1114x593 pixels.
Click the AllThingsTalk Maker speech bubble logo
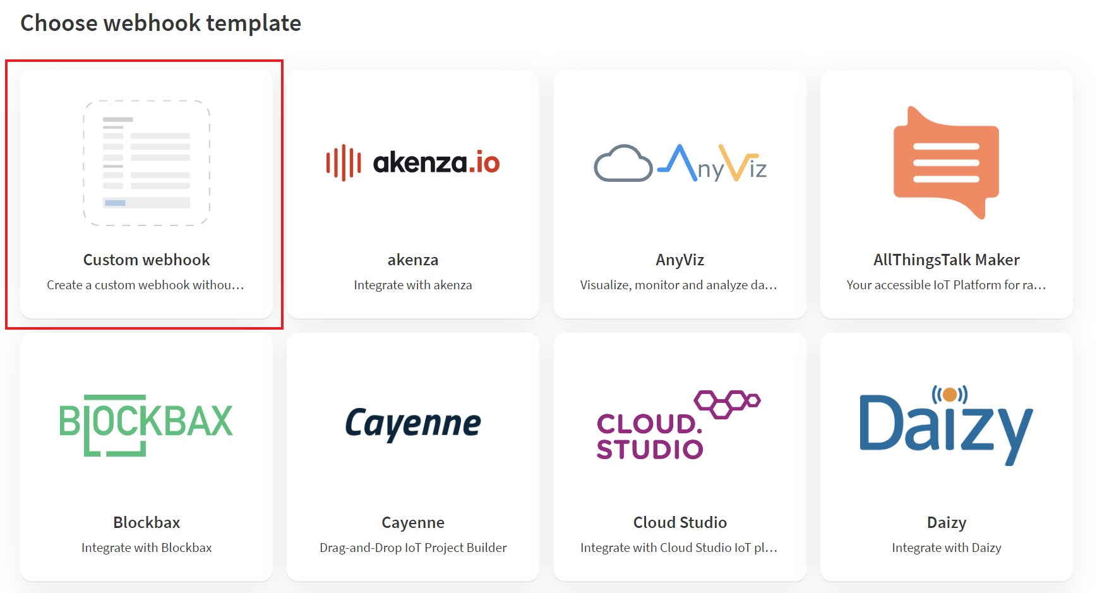[946, 163]
